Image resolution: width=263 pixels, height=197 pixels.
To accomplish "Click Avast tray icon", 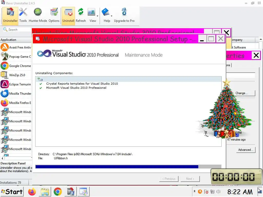I will [200, 191].
